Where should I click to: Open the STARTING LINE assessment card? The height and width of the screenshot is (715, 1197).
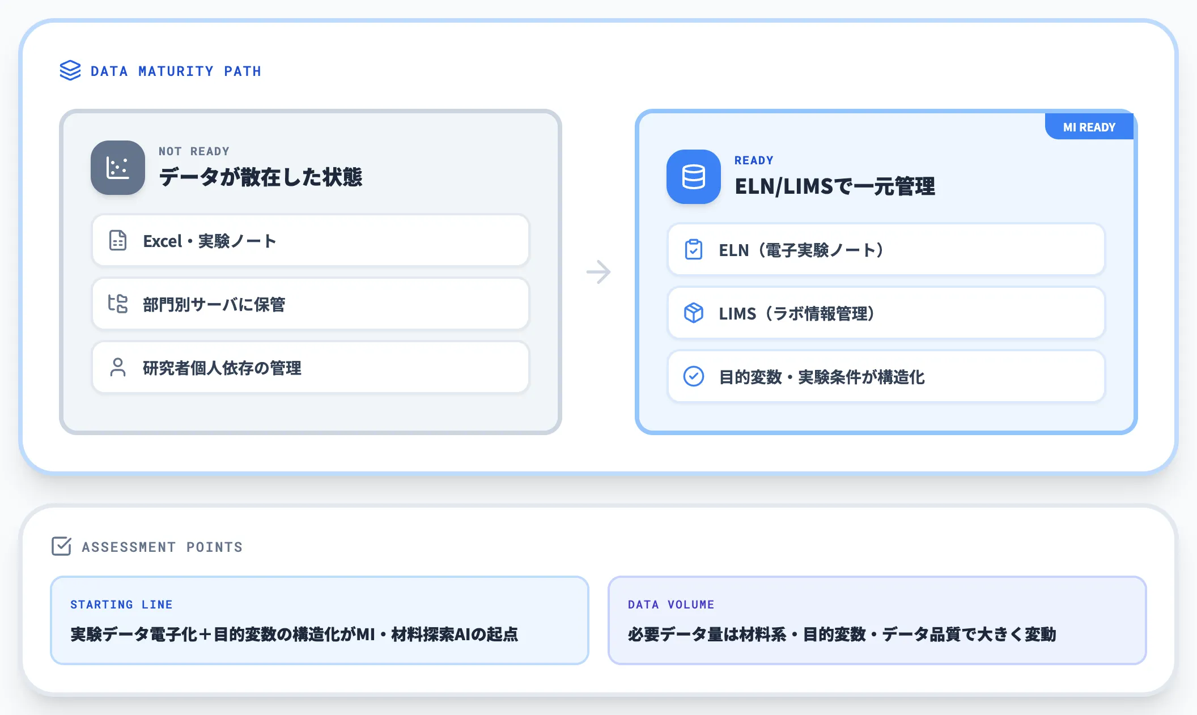320,620
